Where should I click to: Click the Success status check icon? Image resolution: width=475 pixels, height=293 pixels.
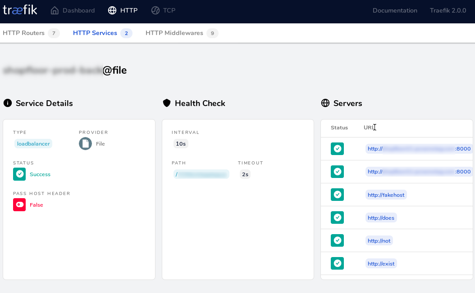point(19,174)
